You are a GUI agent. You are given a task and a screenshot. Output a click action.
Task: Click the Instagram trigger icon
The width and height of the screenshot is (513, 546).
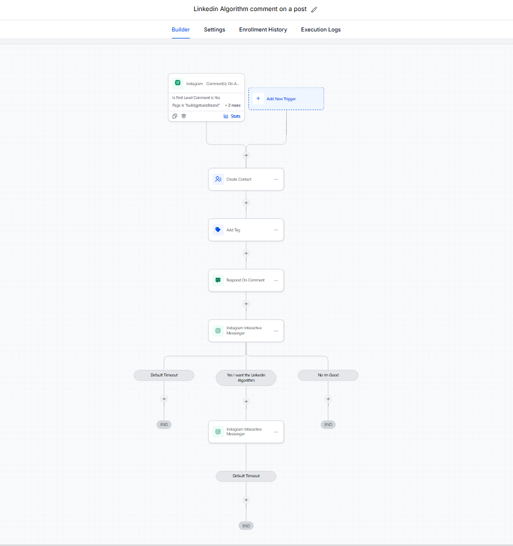point(178,83)
